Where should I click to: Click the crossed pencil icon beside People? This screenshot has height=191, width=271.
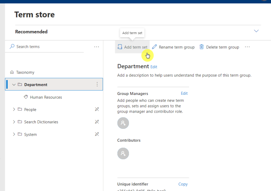[97, 109]
